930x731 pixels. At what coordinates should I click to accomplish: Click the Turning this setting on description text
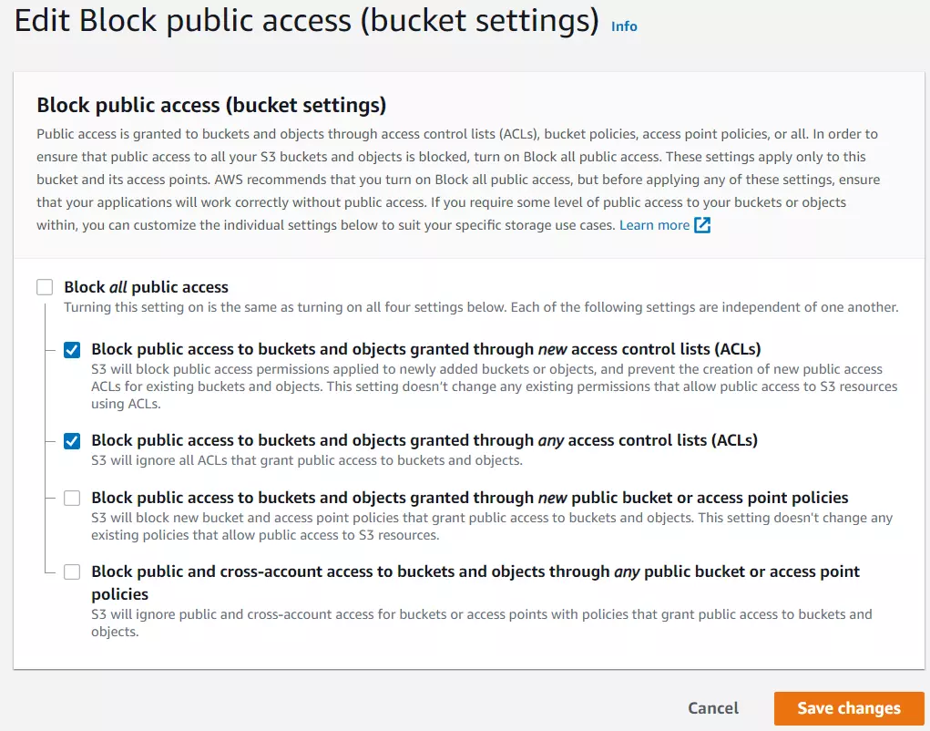coord(481,307)
